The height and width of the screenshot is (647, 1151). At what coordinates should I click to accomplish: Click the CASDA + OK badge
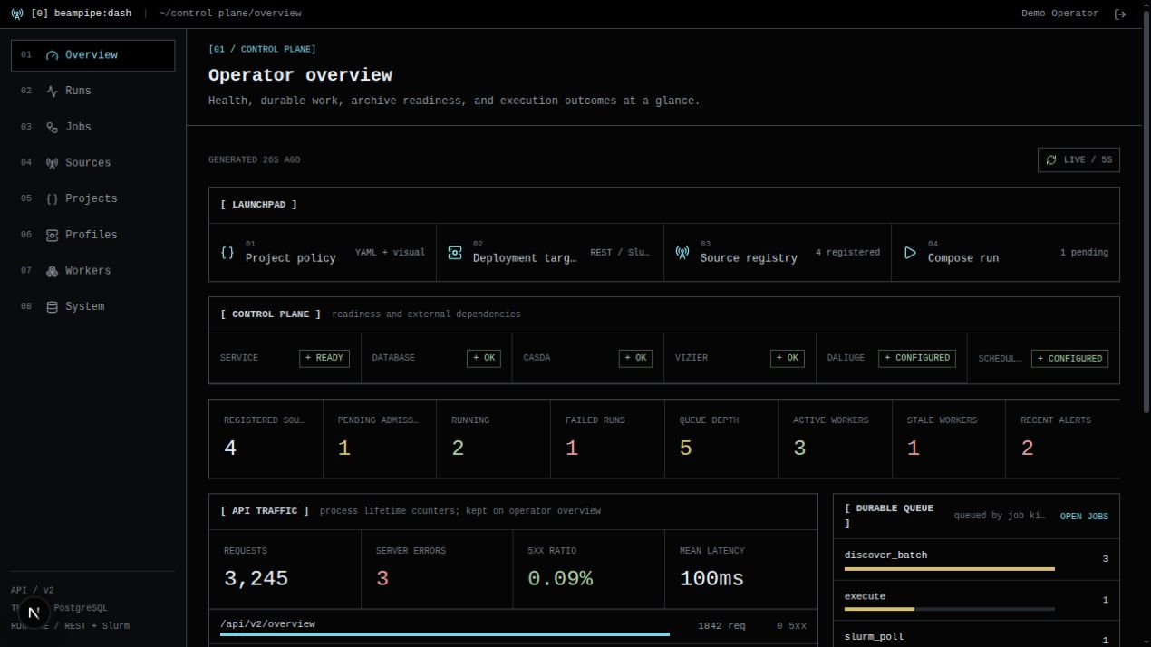tap(635, 358)
